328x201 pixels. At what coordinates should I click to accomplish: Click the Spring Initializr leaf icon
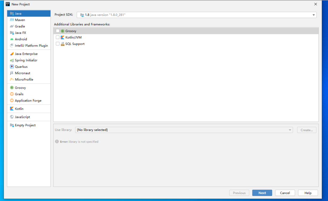[12, 60]
